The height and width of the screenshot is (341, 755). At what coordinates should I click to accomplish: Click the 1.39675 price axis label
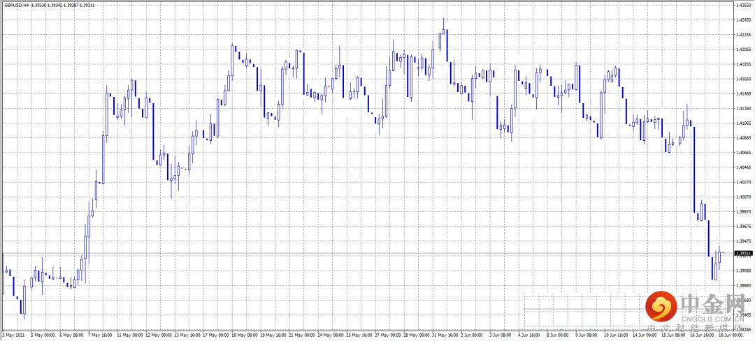pyautogui.click(x=742, y=226)
